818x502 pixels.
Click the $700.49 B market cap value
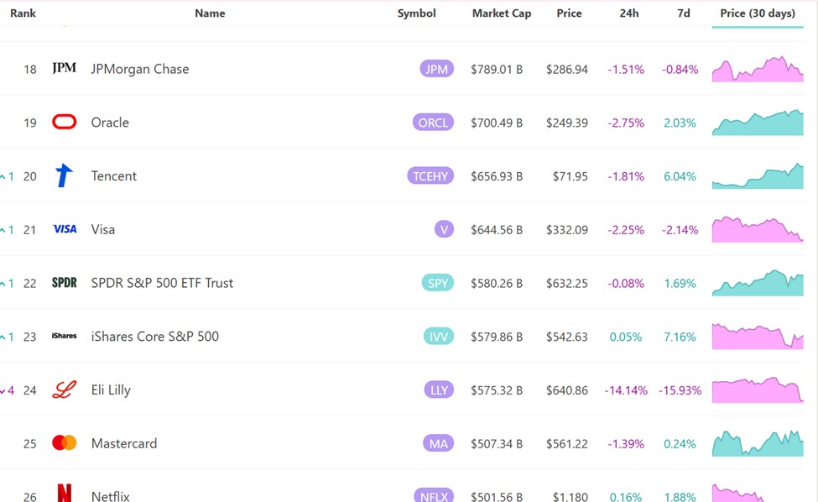(496, 123)
